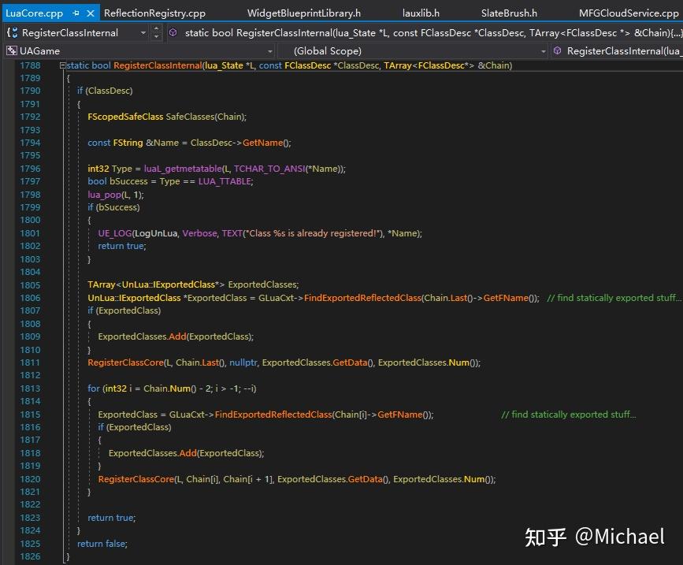Click GetName call on line 1794
683x565 pixels.
(x=262, y=143)
